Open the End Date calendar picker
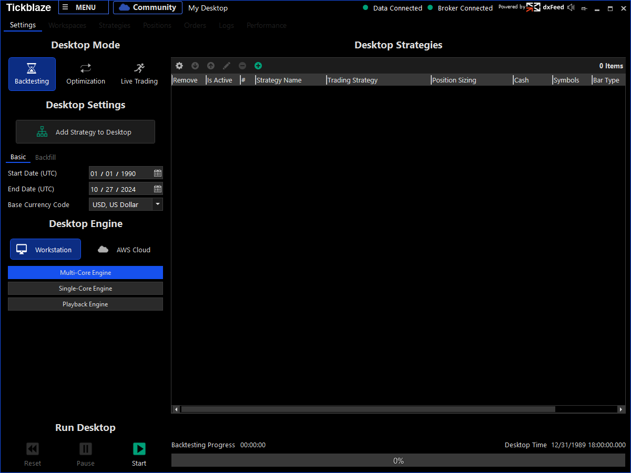 (158, 189)
